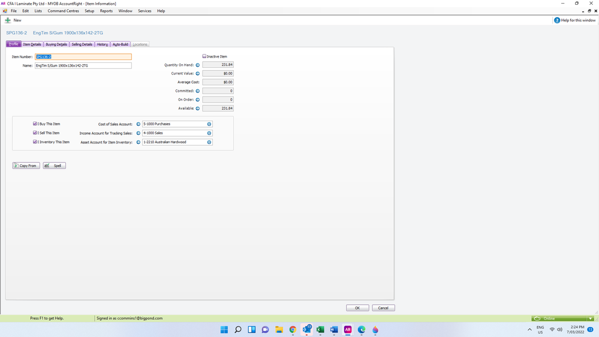Image resolution: width=599 pixels, height=337 pixels.
Task: Click the Committed zoom arrow icon
Action: pos(198,91)
